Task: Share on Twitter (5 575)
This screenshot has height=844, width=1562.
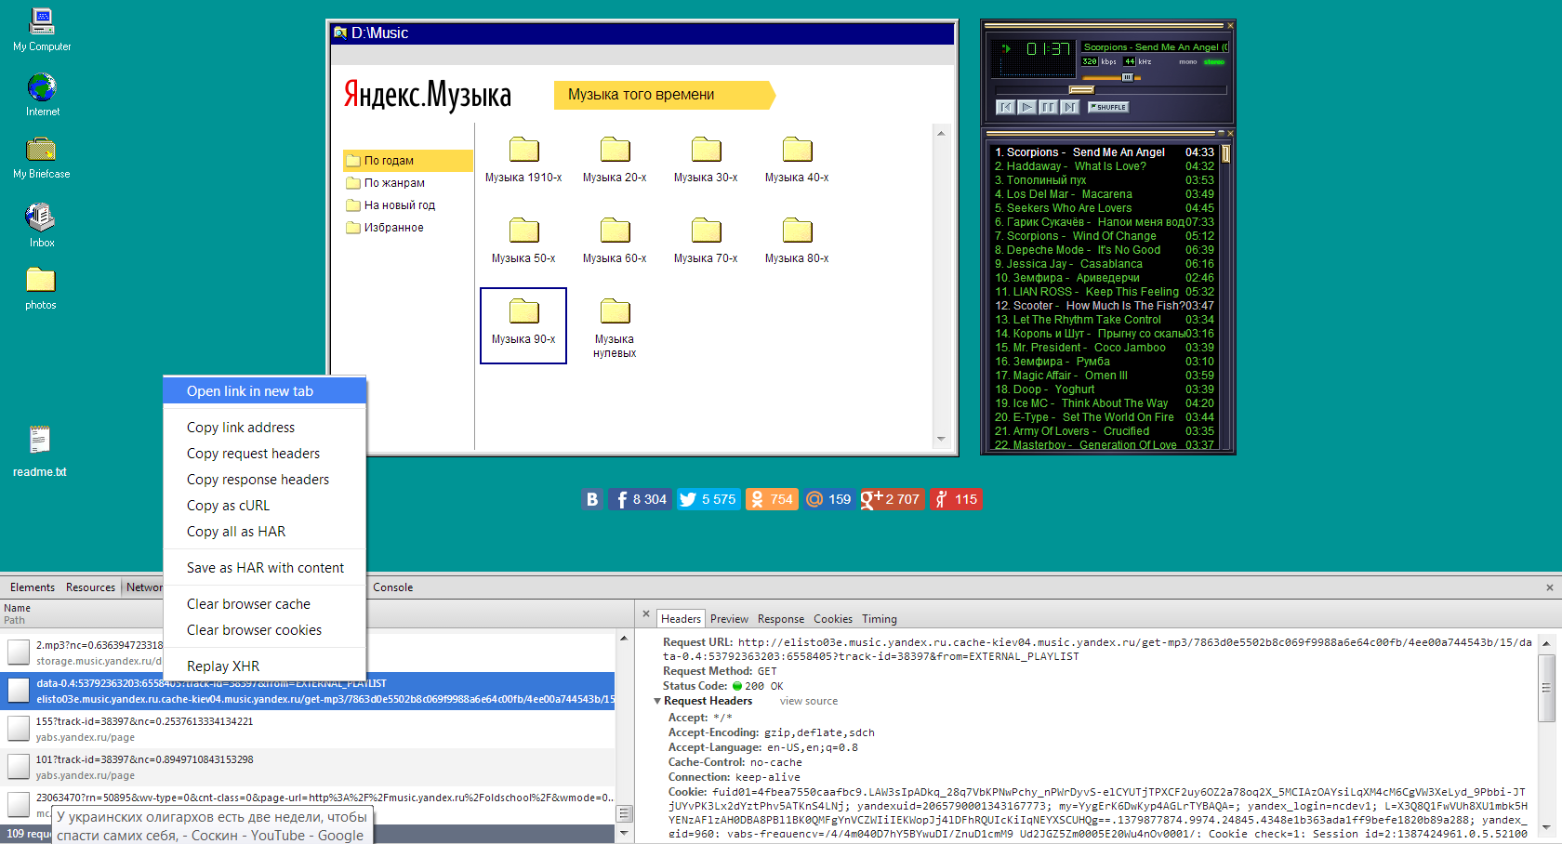Action: [708, 499]
